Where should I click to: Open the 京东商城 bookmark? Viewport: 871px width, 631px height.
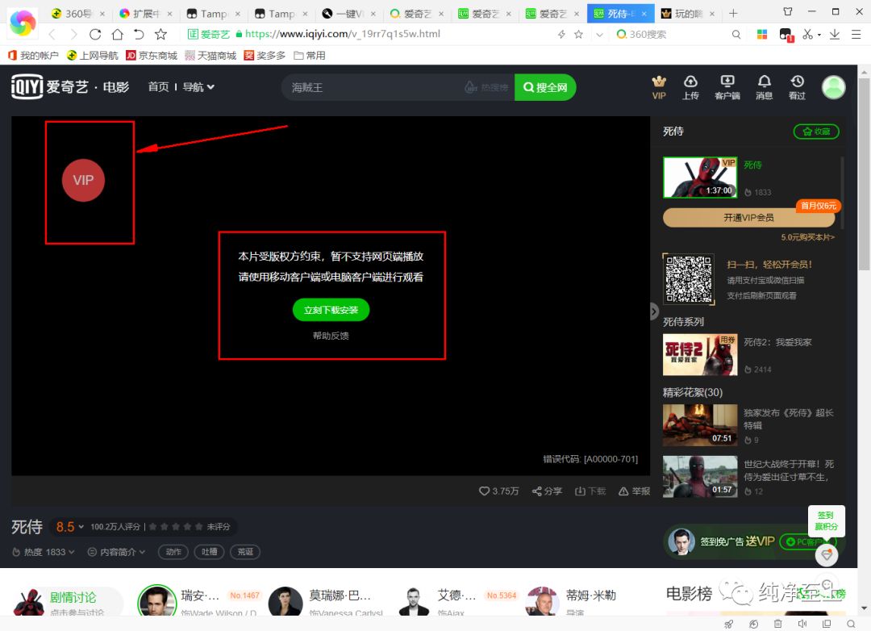(x=152, y=56)
